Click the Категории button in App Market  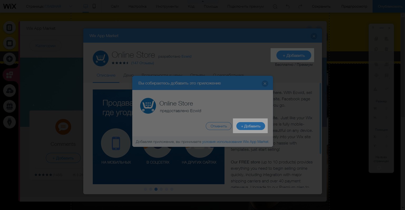point(45,46)
